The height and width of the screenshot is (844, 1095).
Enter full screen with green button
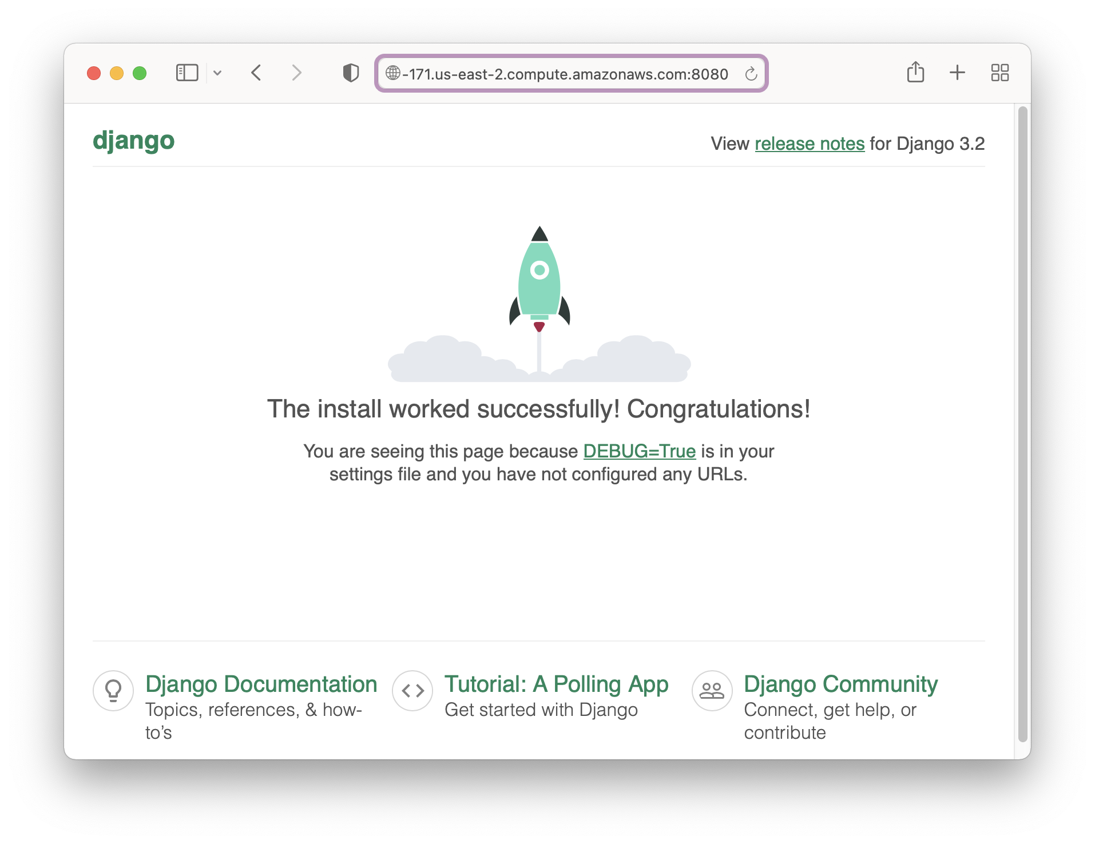pos(140,73)
